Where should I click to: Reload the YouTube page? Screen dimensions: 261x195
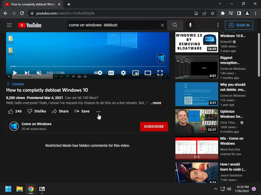point(22,13)
